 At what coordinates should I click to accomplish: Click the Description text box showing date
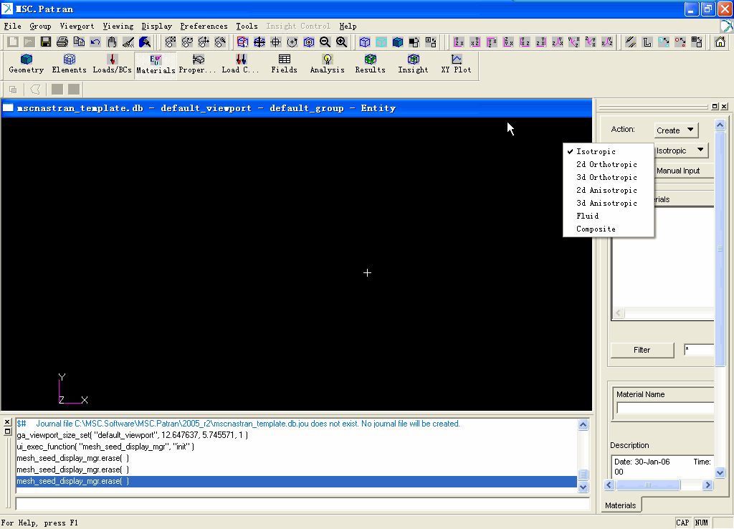[662, 467]
